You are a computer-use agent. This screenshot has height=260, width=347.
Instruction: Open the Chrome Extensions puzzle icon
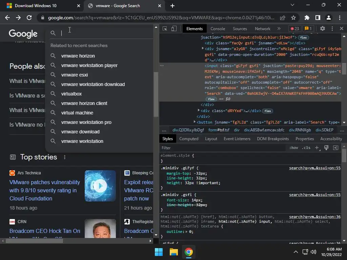(307, 18)
